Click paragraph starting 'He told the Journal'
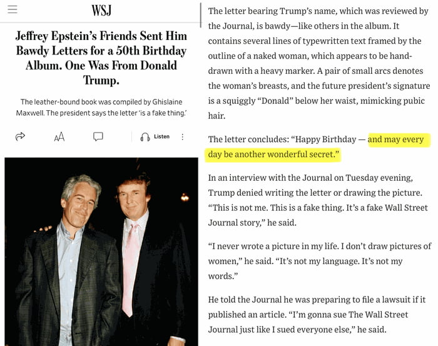Image resolution: width=438 pixels, height=346 pixels. (317, 315)
